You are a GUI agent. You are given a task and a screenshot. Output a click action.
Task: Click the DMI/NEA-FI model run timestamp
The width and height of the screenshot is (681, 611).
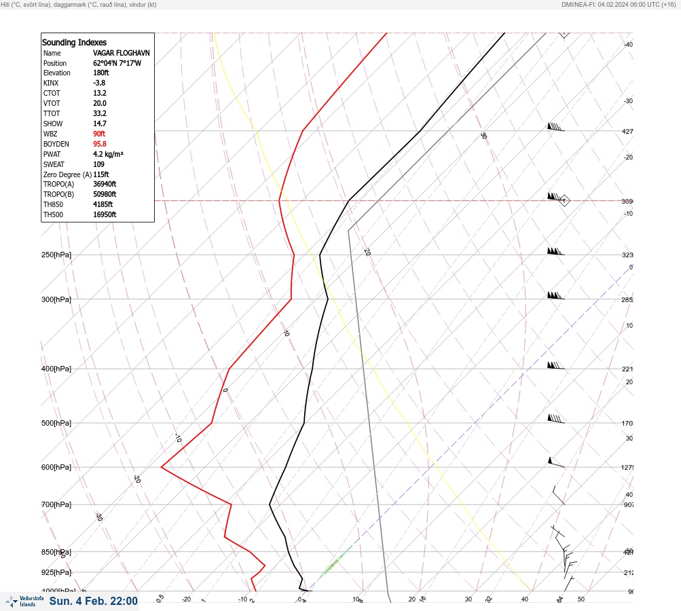click(619, 5)
